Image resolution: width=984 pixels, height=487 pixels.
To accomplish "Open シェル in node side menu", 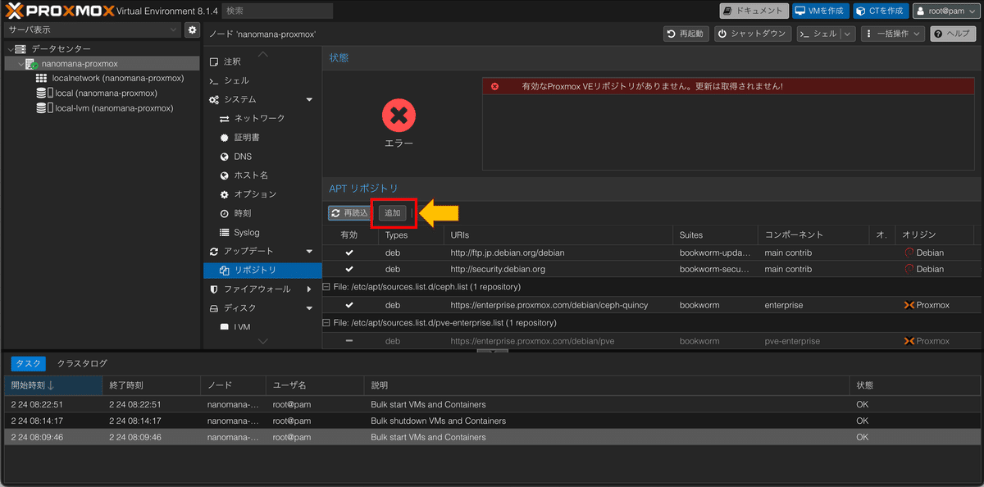I will (x=262, y=80).
